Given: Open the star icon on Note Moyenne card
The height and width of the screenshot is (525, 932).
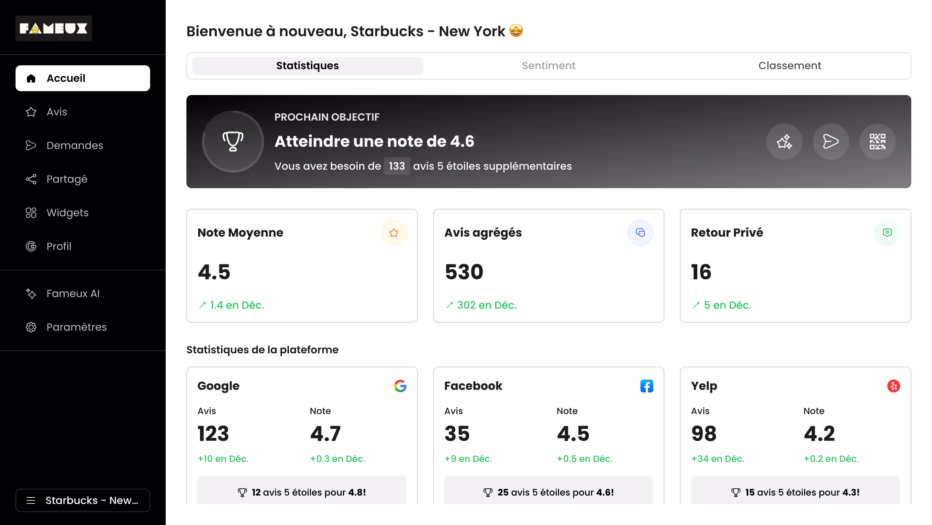Looking at the screenshot, I should pos(394,233).
